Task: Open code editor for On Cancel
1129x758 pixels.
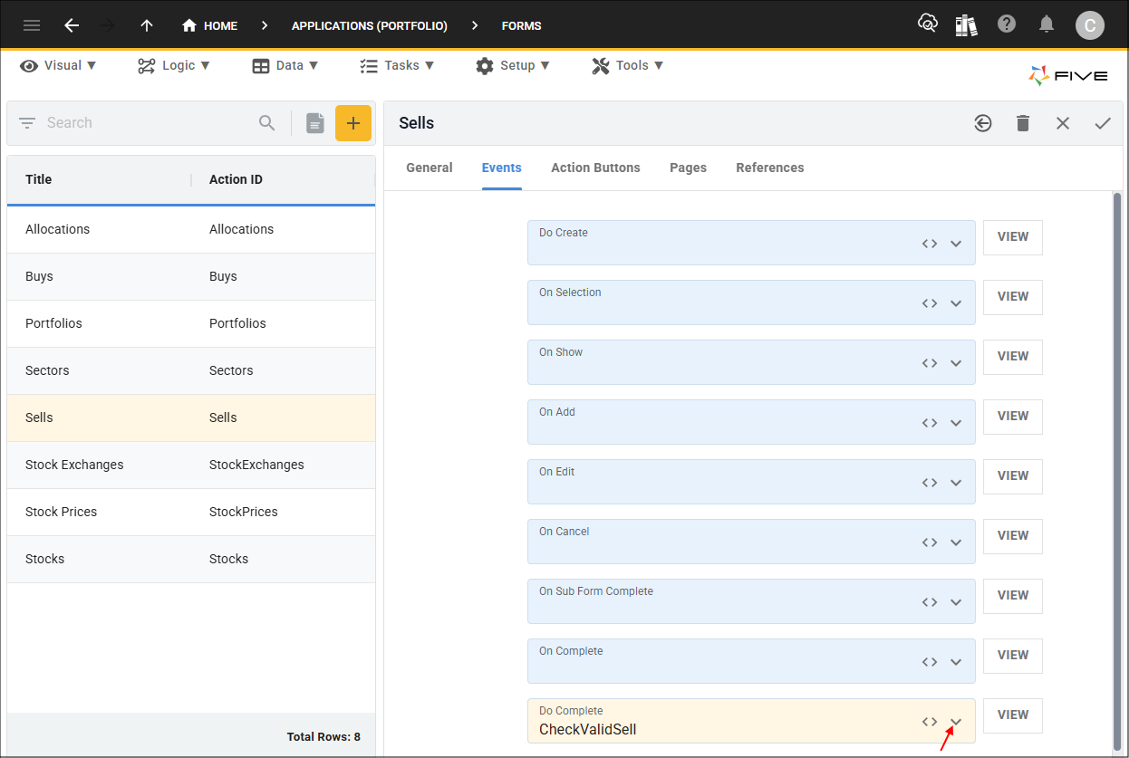Action: [930, 542]
